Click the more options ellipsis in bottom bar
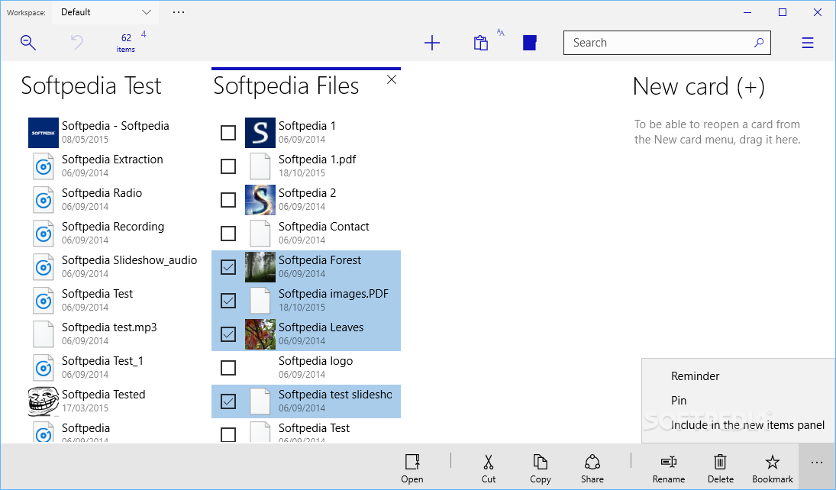The height and width of the screenshot is (490, 836). tap(817, 463)
